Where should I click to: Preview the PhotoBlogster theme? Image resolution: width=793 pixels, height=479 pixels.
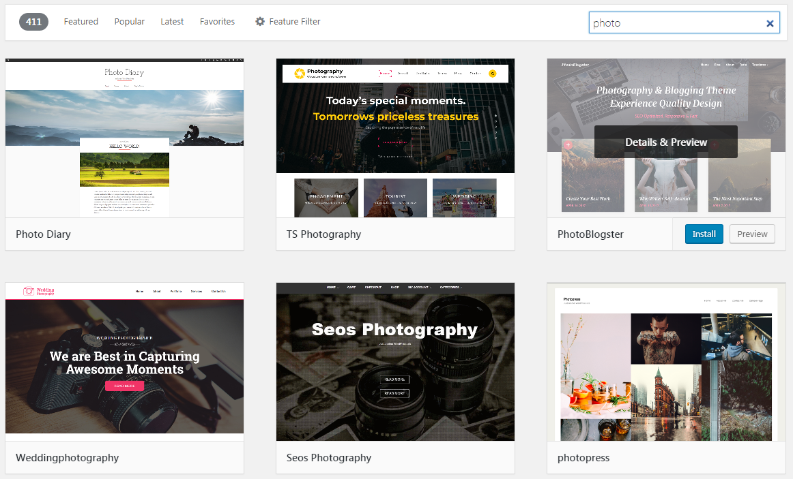pyautogui.click(x=752, y=234)
